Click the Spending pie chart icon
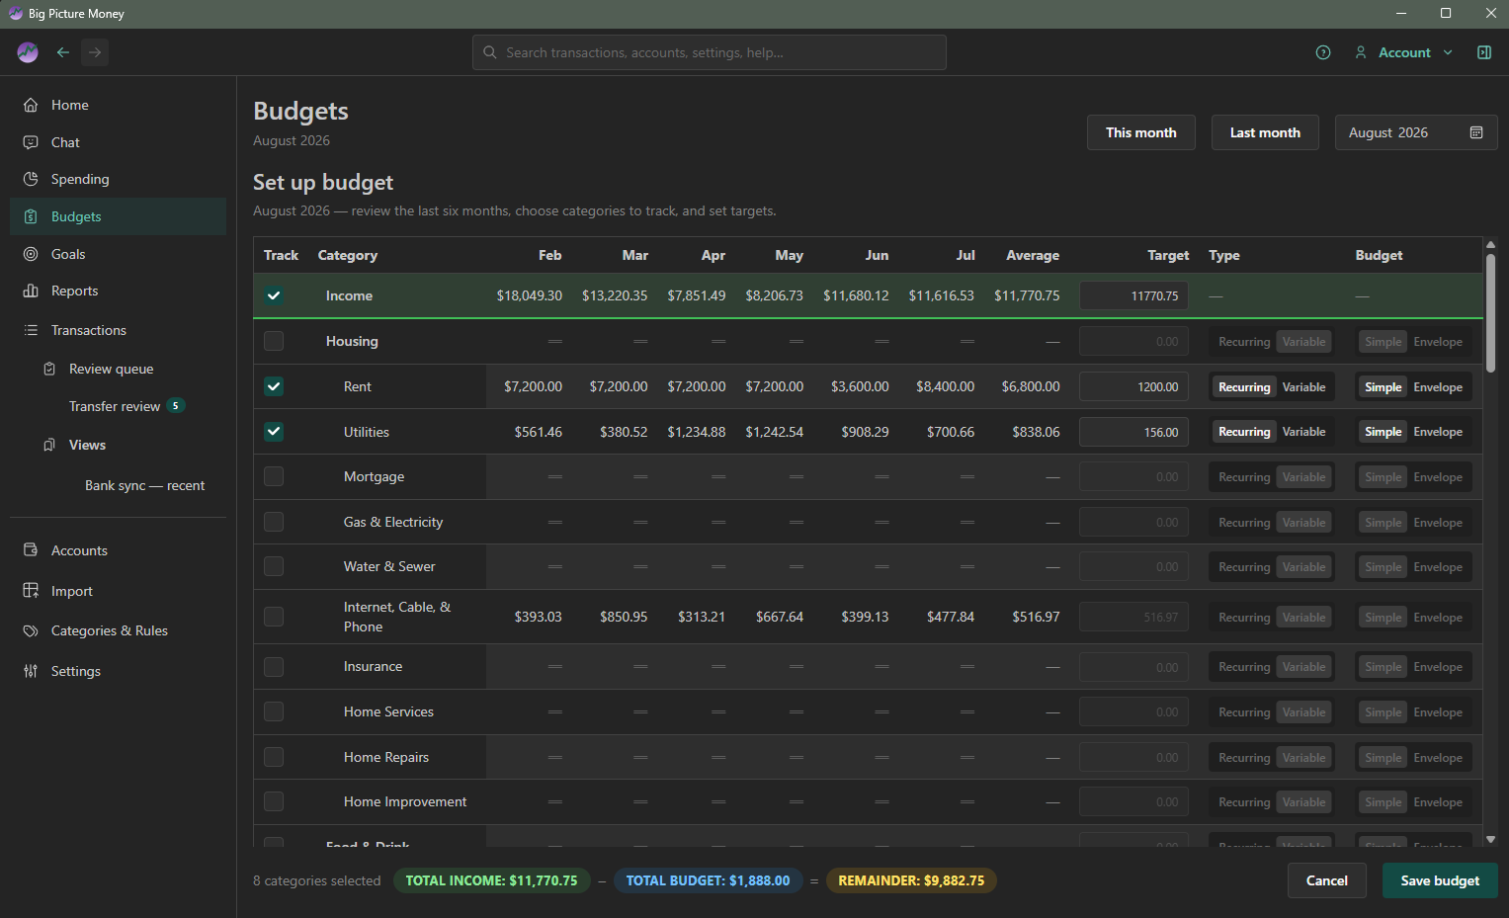This screenshot has width=1509, height=918. [31, 179]
